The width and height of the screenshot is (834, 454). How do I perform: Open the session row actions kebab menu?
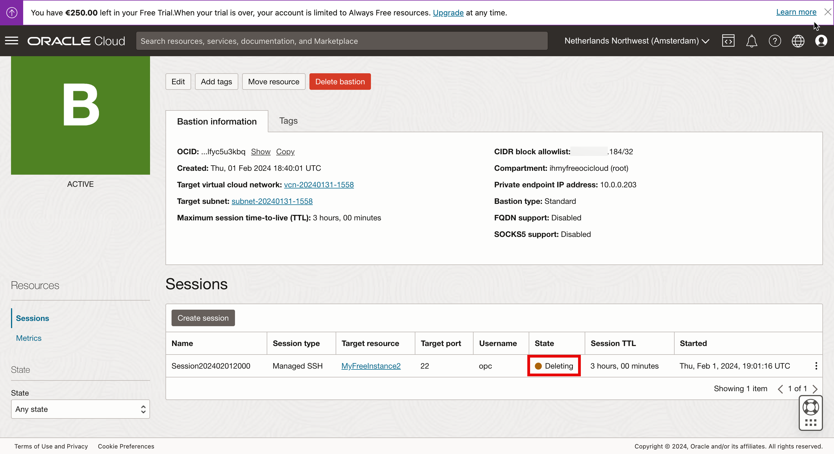coord(816,366)
